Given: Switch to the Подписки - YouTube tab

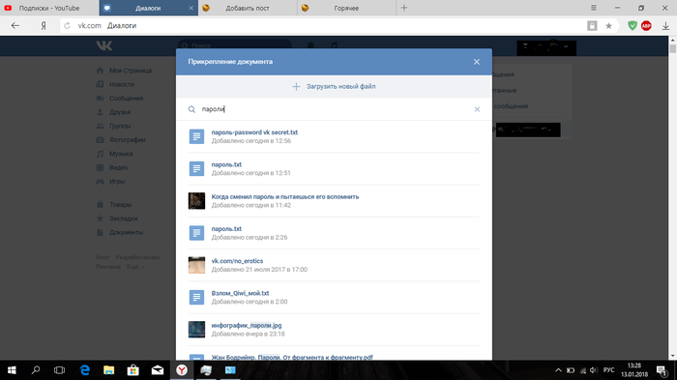Looking at the screenshot, I should (x=49, y=8).
